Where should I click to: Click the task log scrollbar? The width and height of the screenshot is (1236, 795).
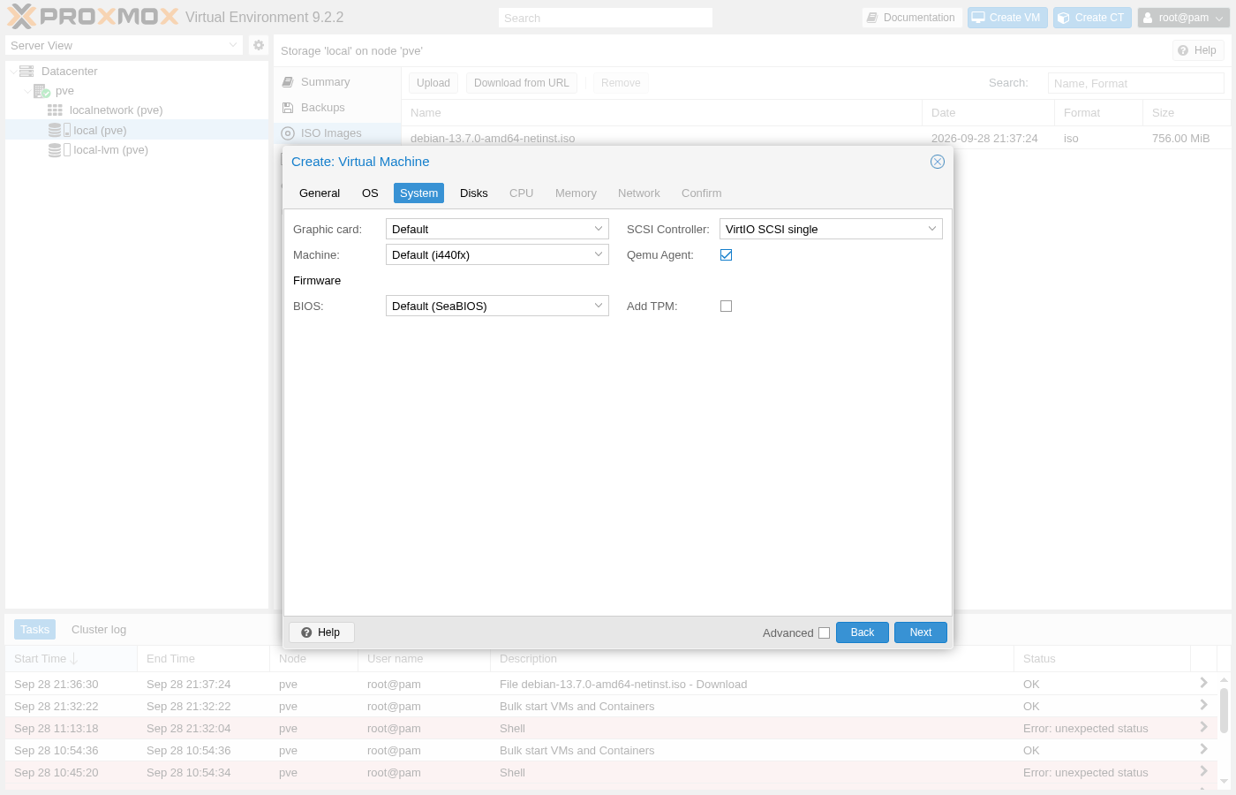[1224, 710]
